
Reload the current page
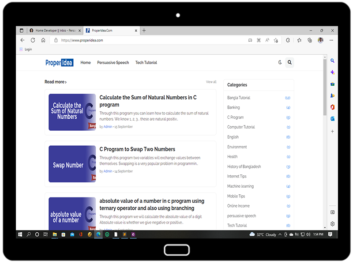(x=33, y=40)
